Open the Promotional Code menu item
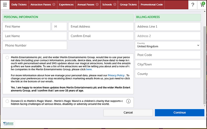207x129 pixels. click(x=152, y=5)
